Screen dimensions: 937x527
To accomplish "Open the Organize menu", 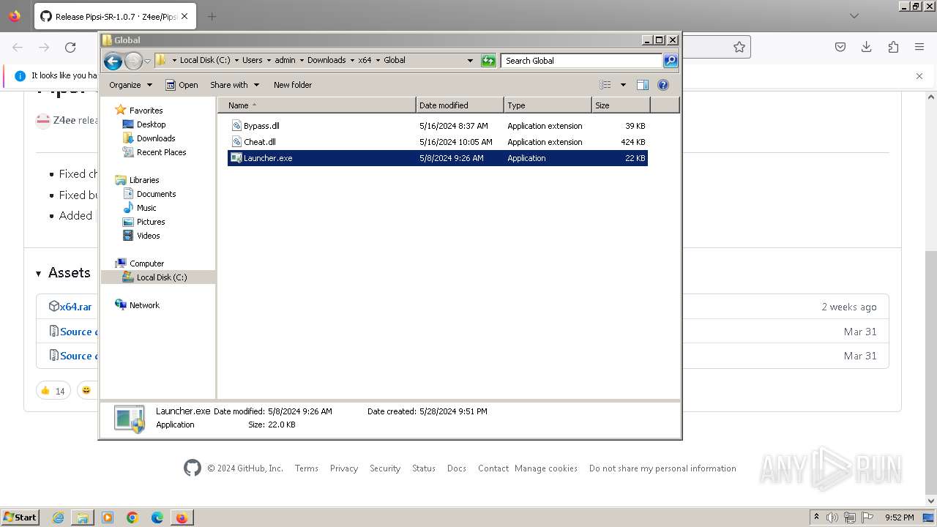I will click(130, 85).
